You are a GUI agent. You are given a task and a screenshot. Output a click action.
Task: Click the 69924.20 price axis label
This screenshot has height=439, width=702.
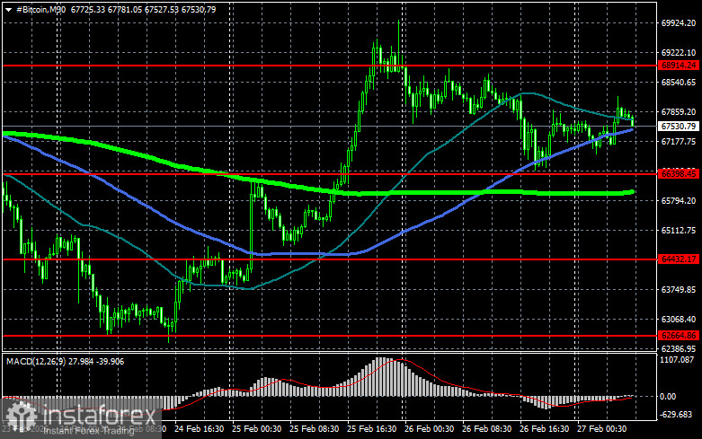(679, 22)
